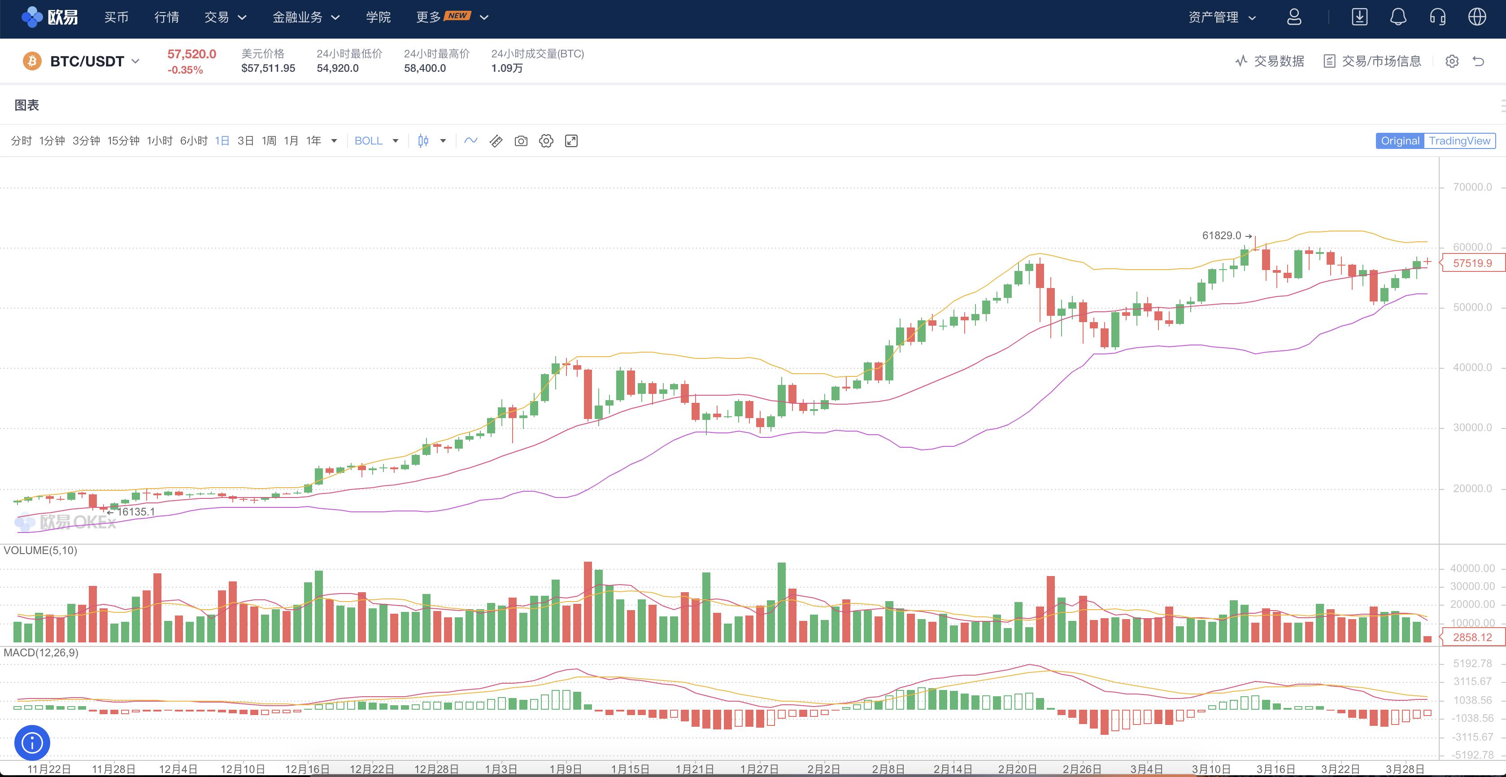
Task: Open the 行情 menu item
Action: click(167, 17)
